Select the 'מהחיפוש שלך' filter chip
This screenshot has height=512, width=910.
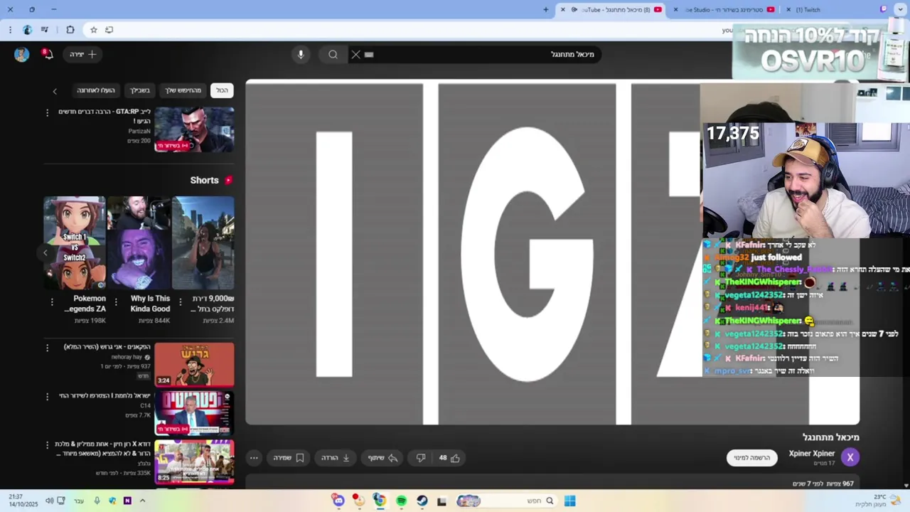[183, 90]
